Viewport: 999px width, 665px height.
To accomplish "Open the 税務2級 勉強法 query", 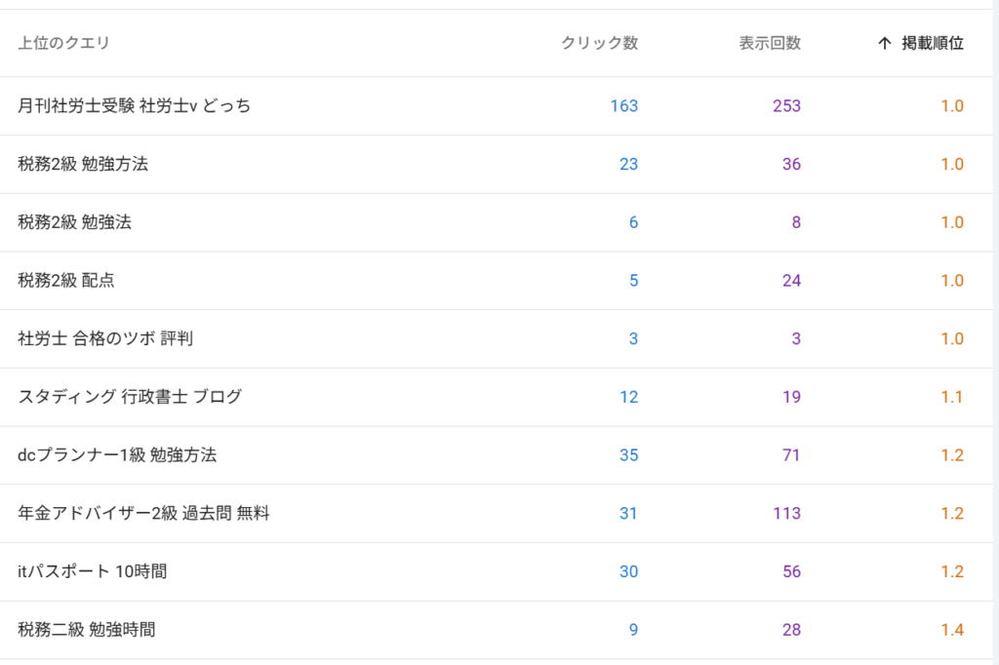I will point(74,222).
